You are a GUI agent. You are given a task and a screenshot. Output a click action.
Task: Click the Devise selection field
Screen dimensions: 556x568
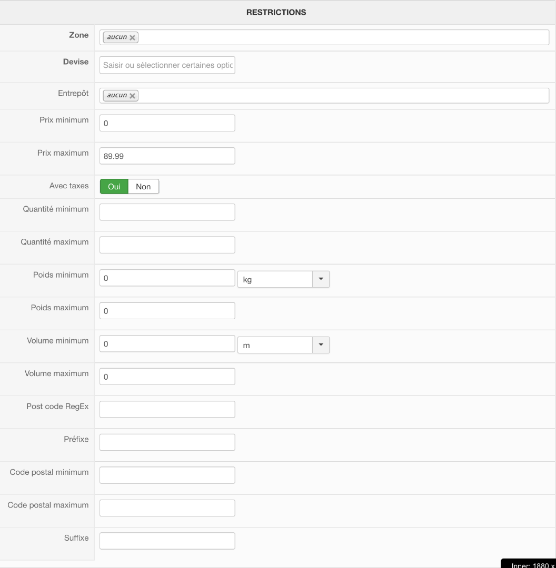click(x=167, y=66)
